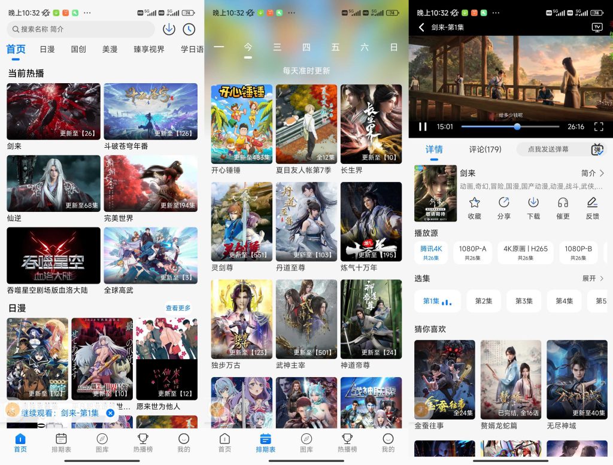Open the 详情 details tab
The width and height of the screenshot is (613, 465).
(434, 149)
